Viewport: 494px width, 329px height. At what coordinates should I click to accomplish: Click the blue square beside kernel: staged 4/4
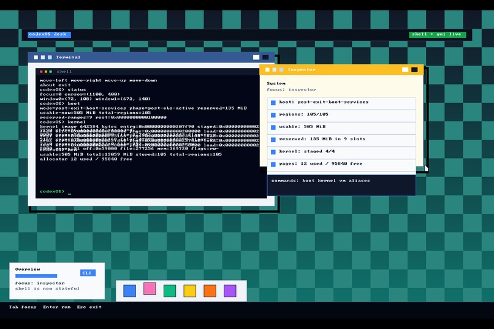(x=273, y=152)
